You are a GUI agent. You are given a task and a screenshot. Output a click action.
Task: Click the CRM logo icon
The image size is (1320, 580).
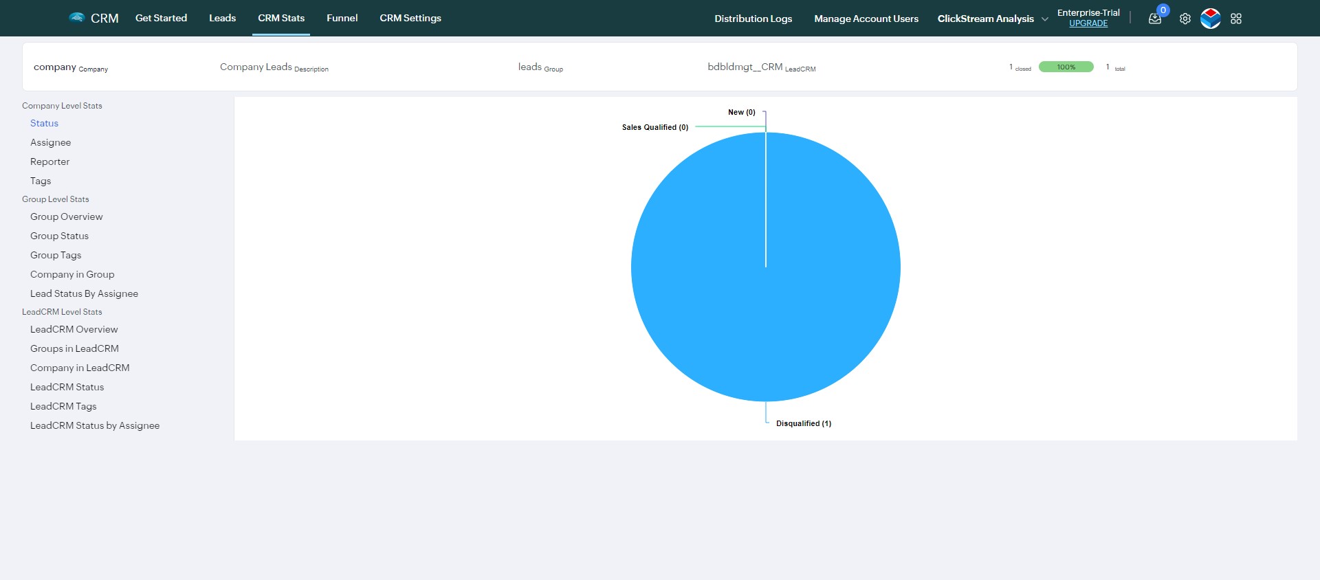pyautogui.click(x=77, y=18)
